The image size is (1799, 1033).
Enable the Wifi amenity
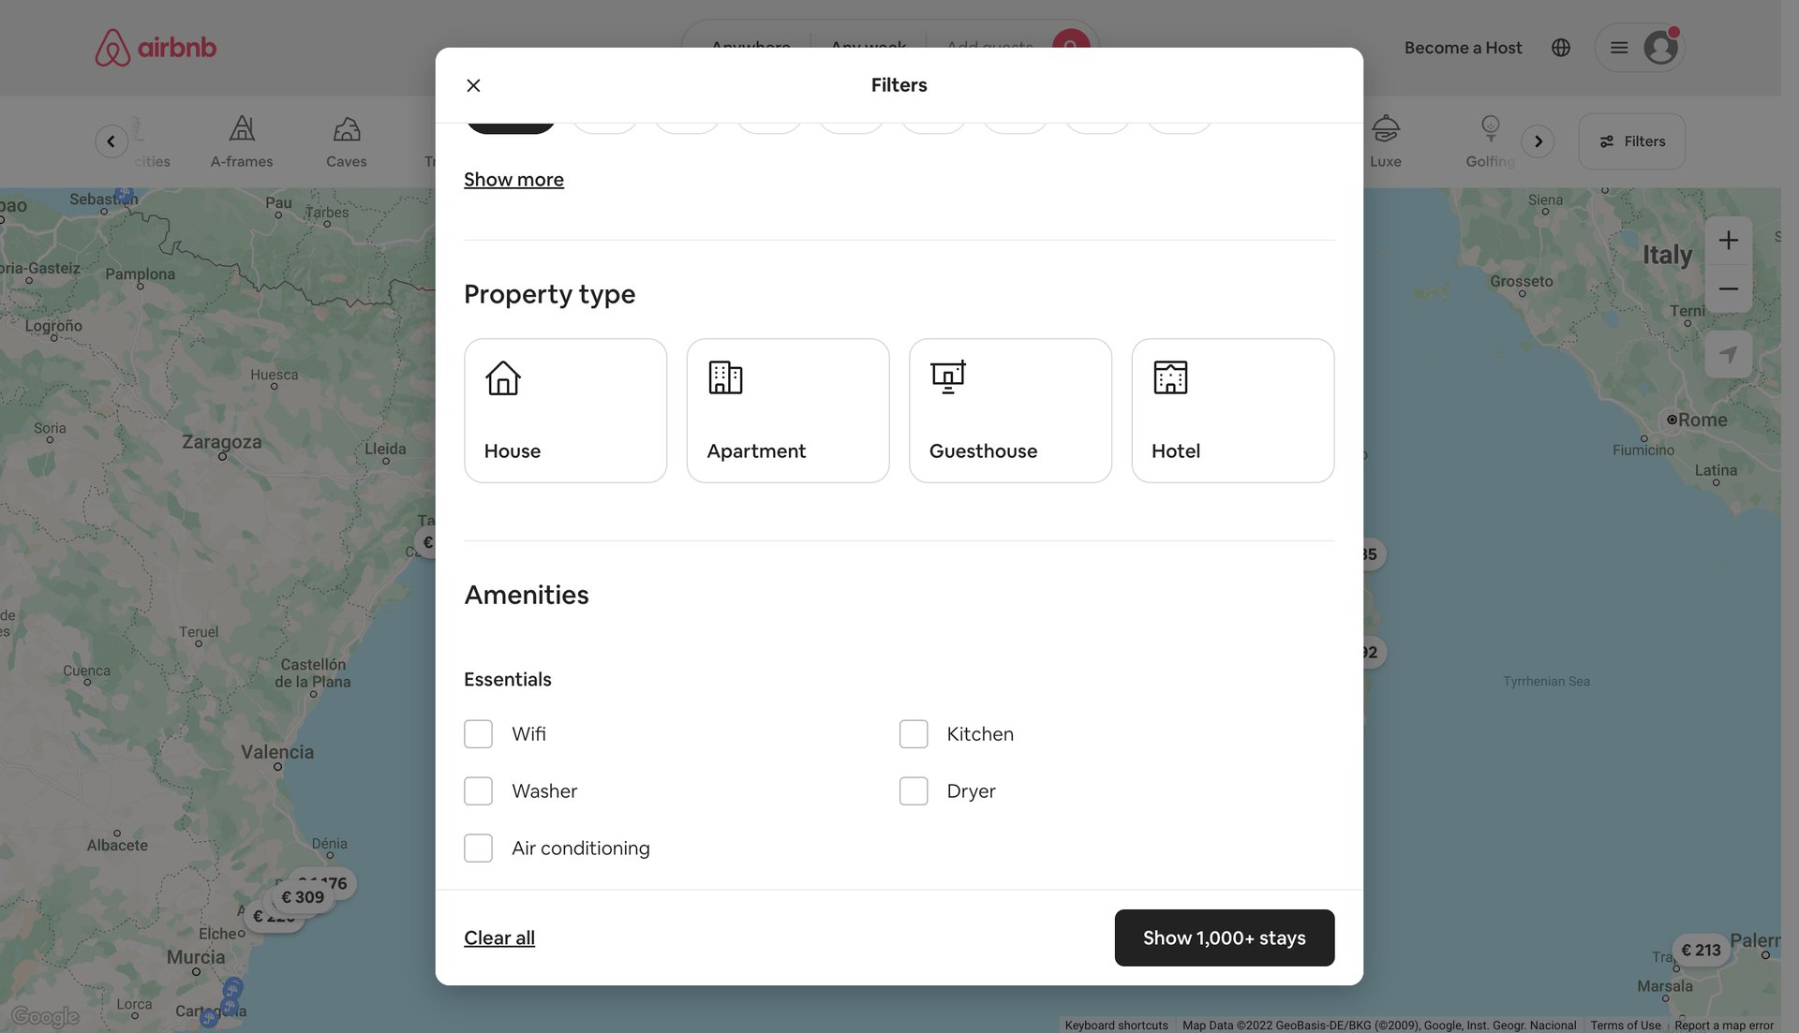(478, 733)
